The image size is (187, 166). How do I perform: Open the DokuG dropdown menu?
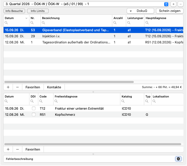(x=140, y=11)
